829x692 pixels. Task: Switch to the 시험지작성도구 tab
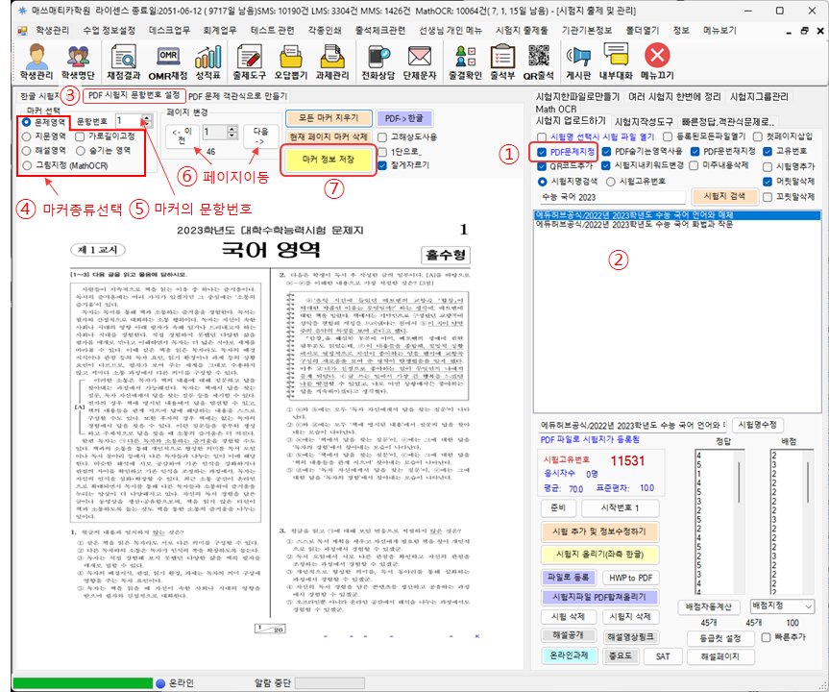[x=646, y=121]
